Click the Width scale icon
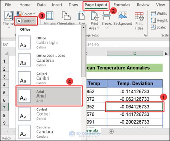This screenshot has width=170, height=141. coord(153,13)
